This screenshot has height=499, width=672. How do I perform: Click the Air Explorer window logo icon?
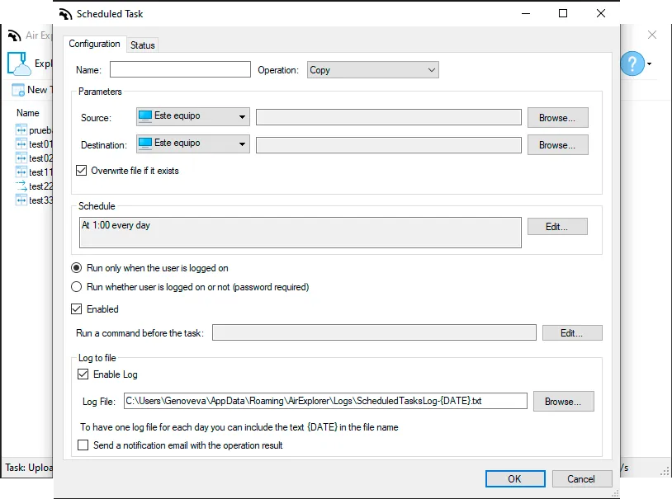click(14, 35)
